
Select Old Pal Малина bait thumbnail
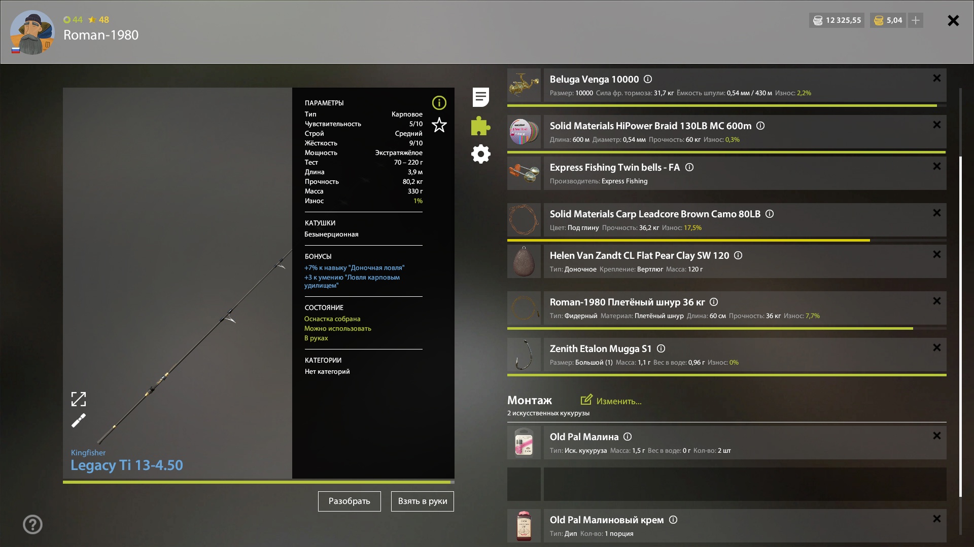click(524, 443)
